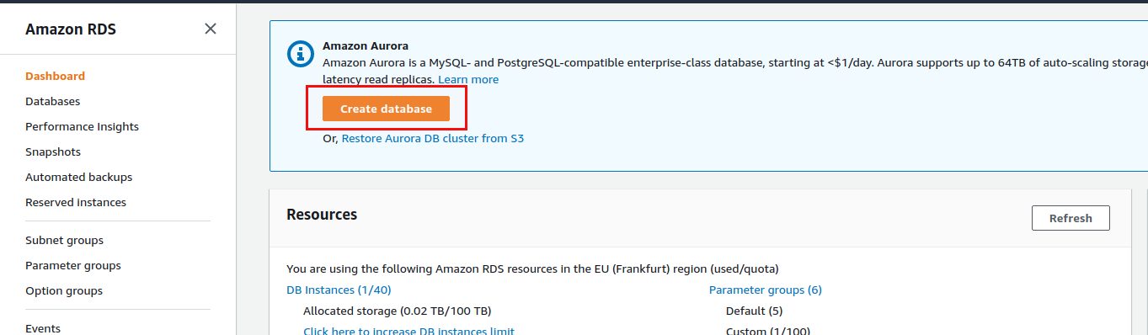
Task: Open the Parameter groups (6) link
Action: (x=766, y=290)
